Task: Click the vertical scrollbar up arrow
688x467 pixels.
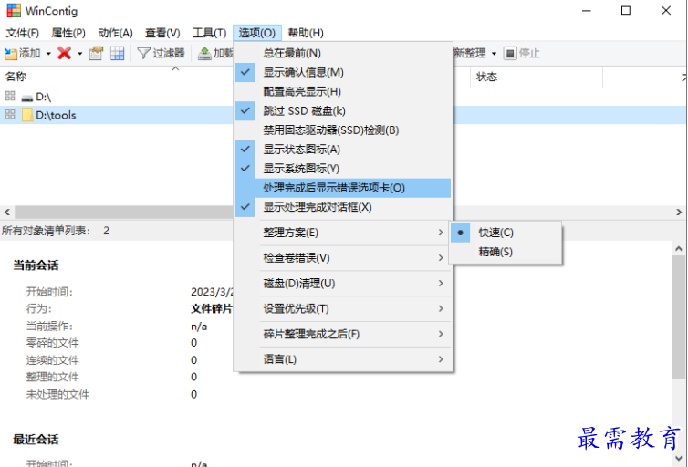Action: pos(679,249)
